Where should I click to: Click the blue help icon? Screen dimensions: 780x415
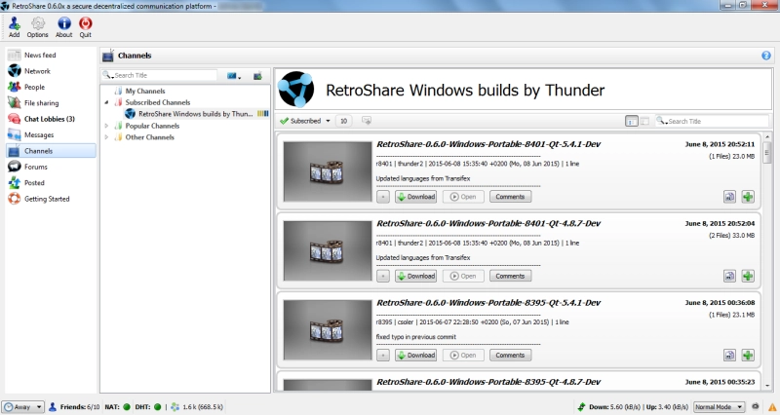click(766, 56)
